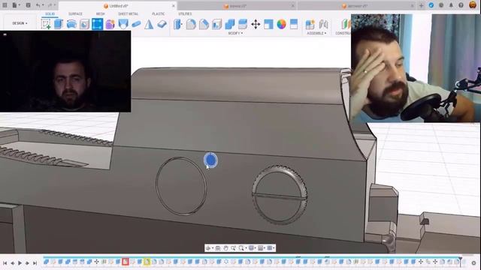Step forward one timeline feature
The height and width of the screenshot is (270, 481).
27,263
